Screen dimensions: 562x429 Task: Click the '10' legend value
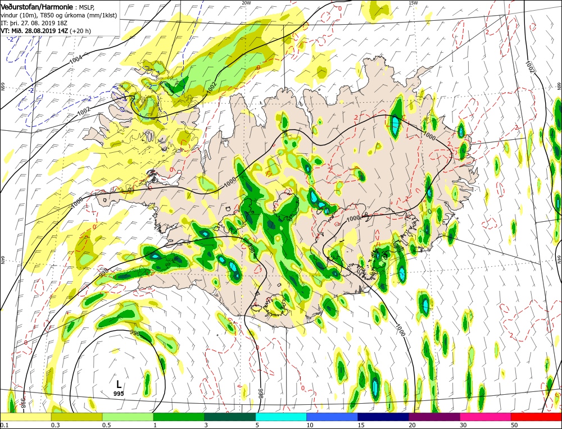[310, 425]
